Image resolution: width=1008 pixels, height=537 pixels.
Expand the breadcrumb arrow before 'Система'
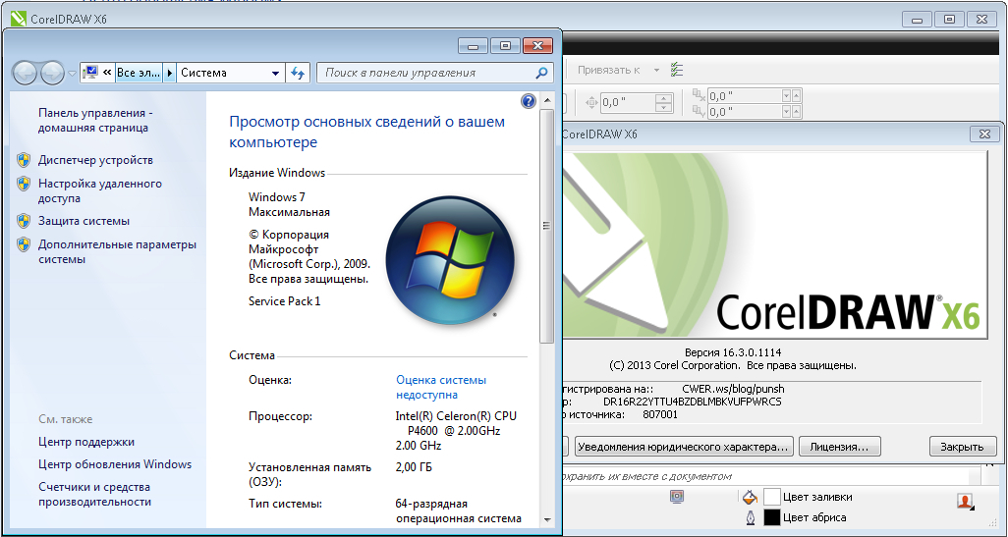pyautogui.click(x=170, y=73)
